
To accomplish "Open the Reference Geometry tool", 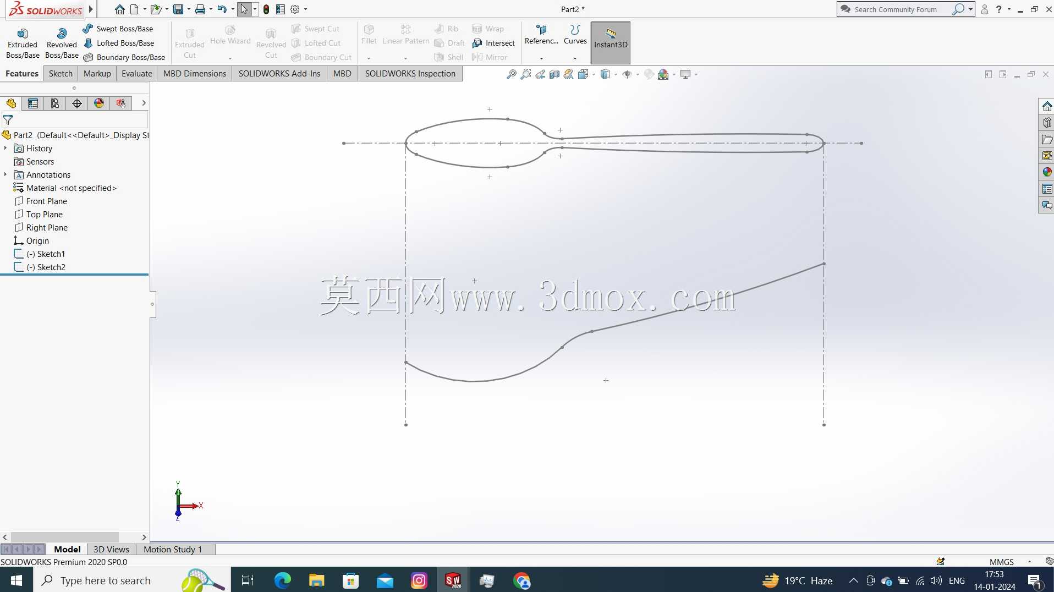I will tap(541, 42).
